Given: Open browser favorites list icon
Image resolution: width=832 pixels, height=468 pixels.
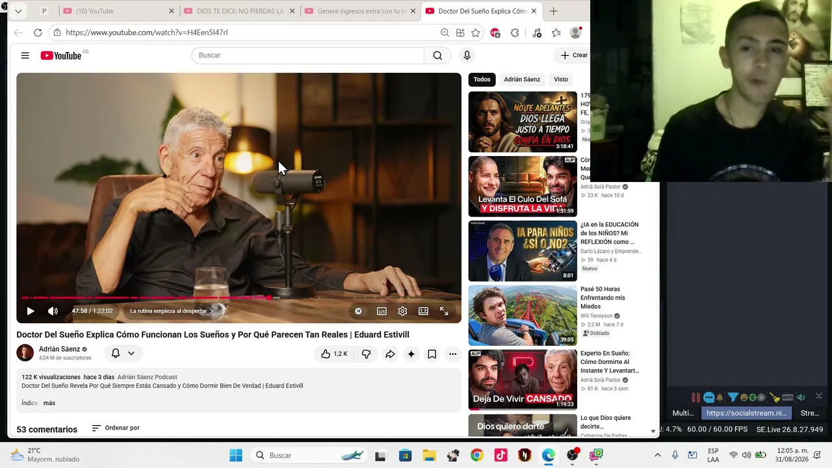Looking at the screenshot, I should pyautogui.click(x=556, y=32).
